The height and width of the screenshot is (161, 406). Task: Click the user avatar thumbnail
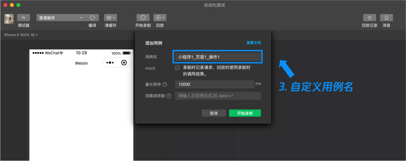click(x=9, y=19)
